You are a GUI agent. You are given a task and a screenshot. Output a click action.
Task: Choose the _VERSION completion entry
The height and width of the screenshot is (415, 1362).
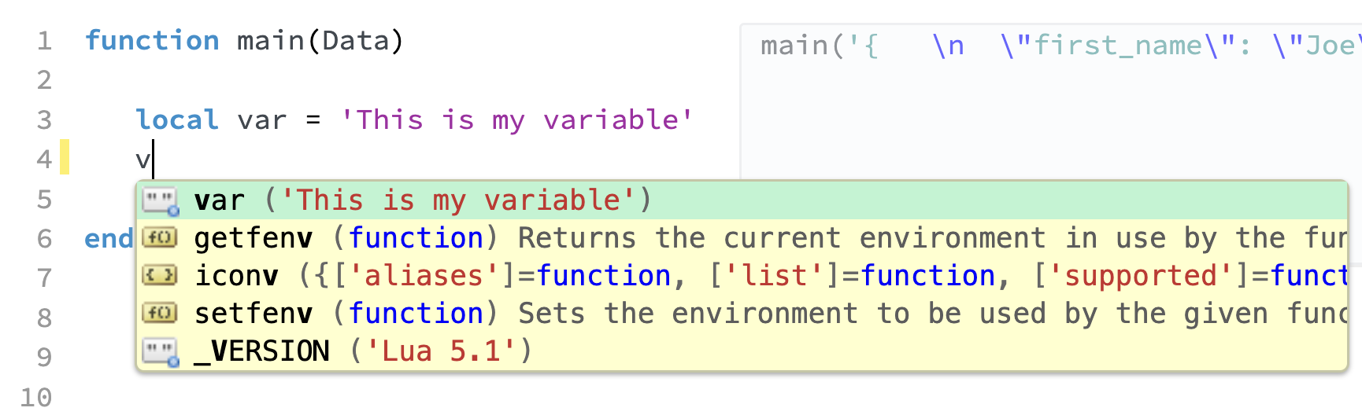(262, 351)
